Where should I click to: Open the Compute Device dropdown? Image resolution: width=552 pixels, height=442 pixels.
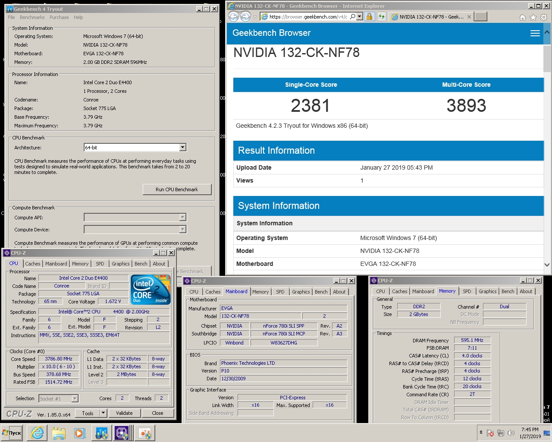click(x=183, y=229)
